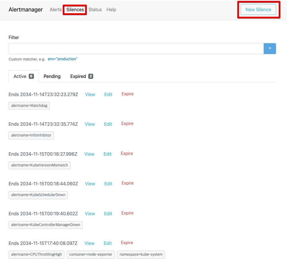This screenshot has height=259, width=287.
Task: Click the alertname=Watchdog matcher tag
Action: (x=29, y=106)
